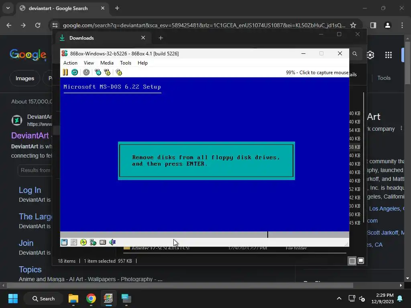Image resolution: width=411 pixels, height=308 pixels.
Task: Open the Action menu in 86Box
Action: click(70, 63)
